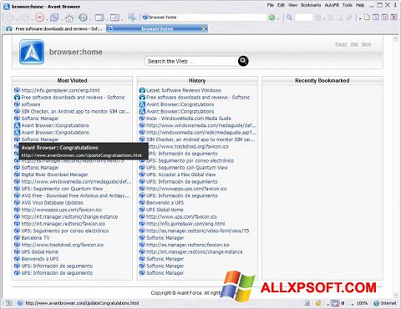Image resolution: width=401 pixels, height=309 pixels.
Task: Open the dropdown arrow beside the Go button
Action: [x=278, y=18]
